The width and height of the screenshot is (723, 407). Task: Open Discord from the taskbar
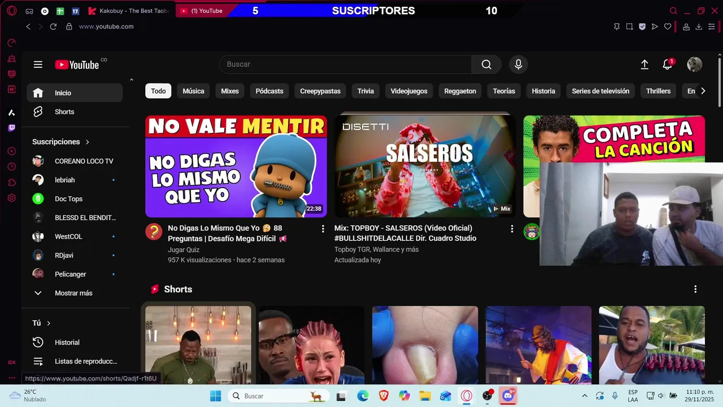pos(508,396)
